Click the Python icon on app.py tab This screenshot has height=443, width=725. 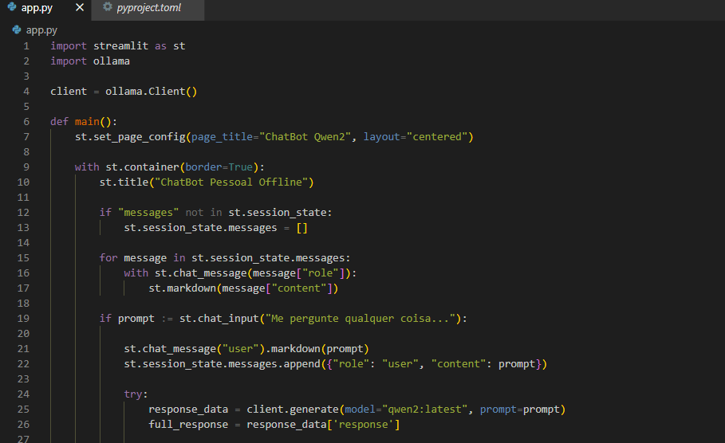11,8
